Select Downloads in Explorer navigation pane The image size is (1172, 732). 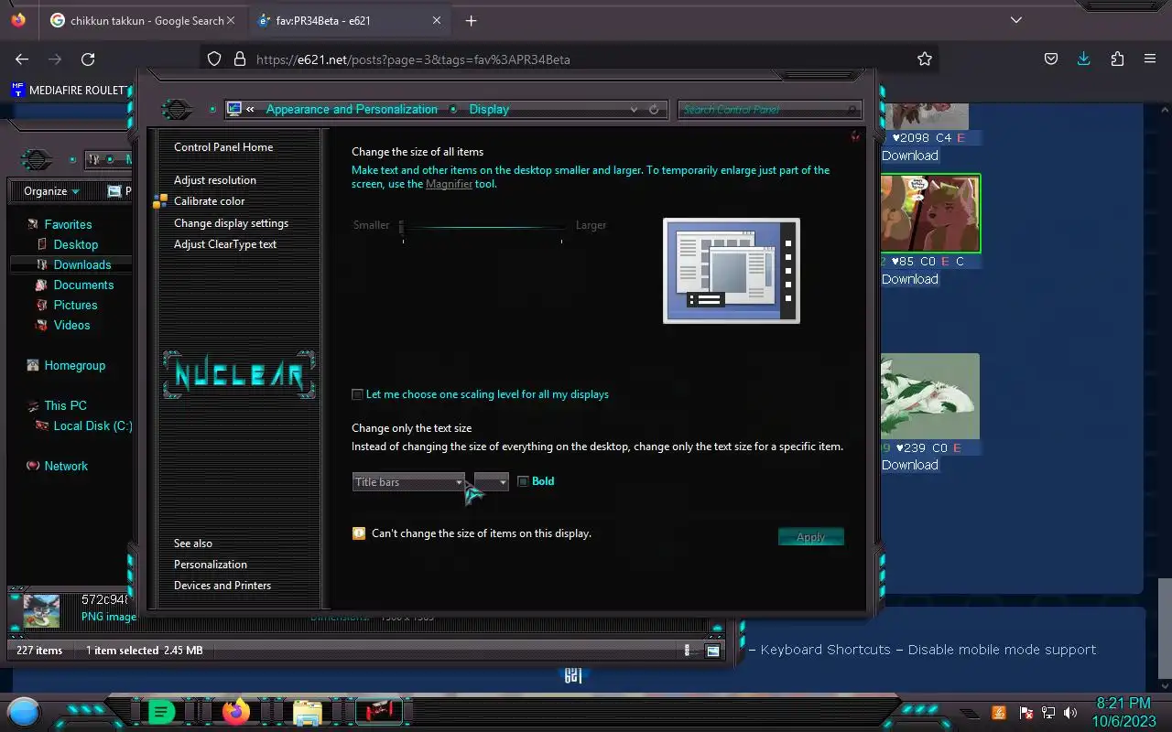(81, 264)
